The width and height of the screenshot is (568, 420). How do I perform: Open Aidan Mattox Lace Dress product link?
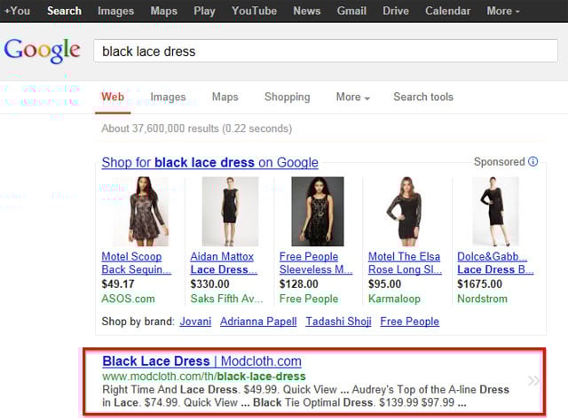[x=224, y=263]
